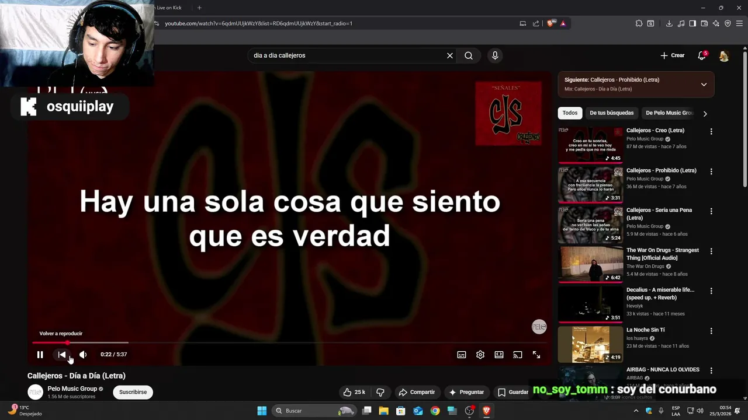
Task: Open player settings gear
Action: tap(480, 355)
